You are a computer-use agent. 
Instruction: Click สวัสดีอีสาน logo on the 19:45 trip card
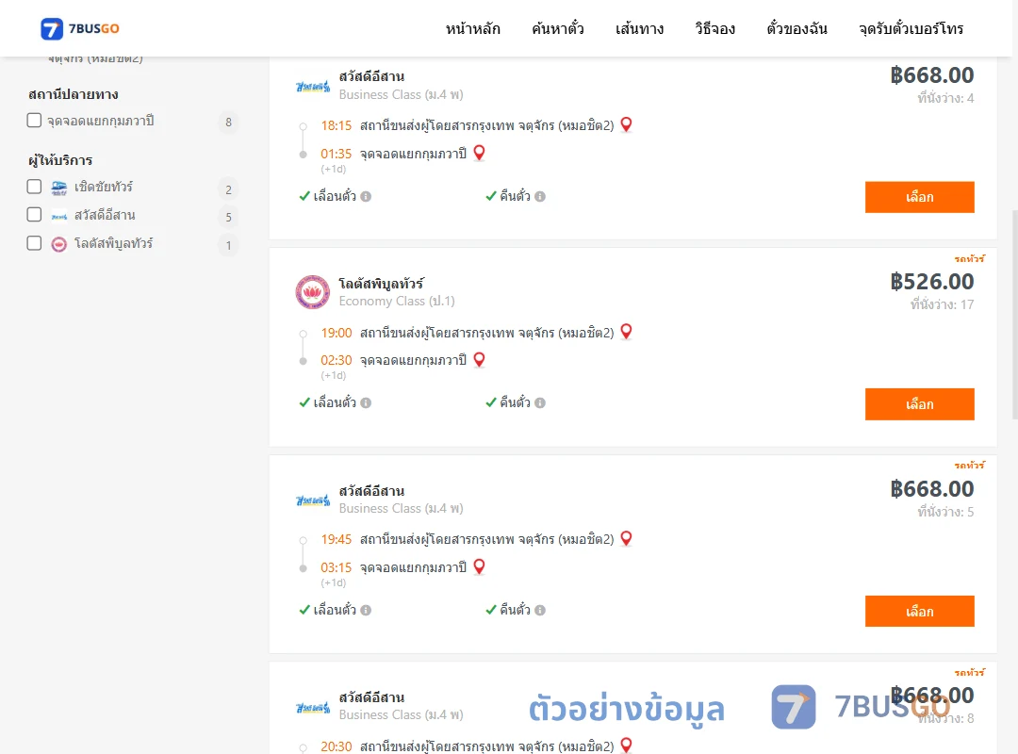click(313, 500)
